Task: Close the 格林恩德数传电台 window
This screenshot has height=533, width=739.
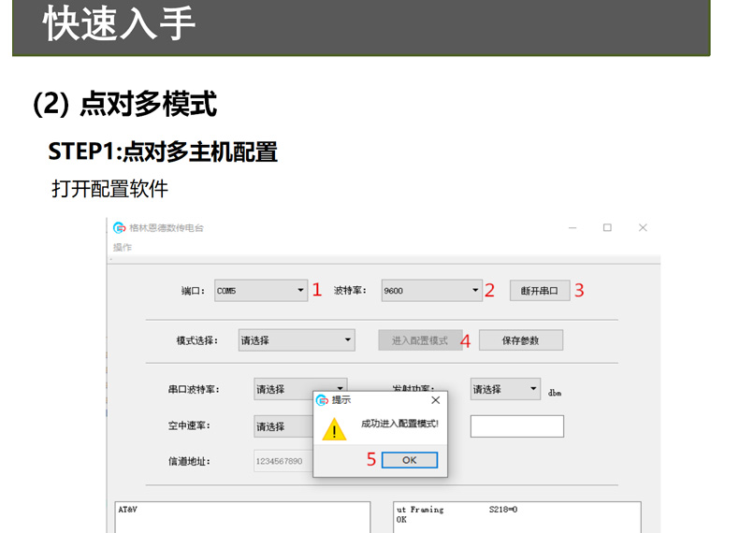Action: (x=643, y=227)
